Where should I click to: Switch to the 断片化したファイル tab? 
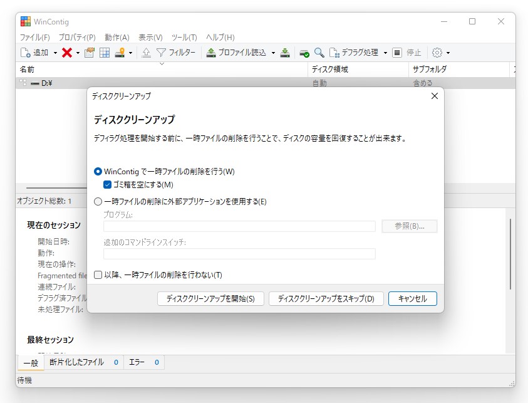pos(83,362)
